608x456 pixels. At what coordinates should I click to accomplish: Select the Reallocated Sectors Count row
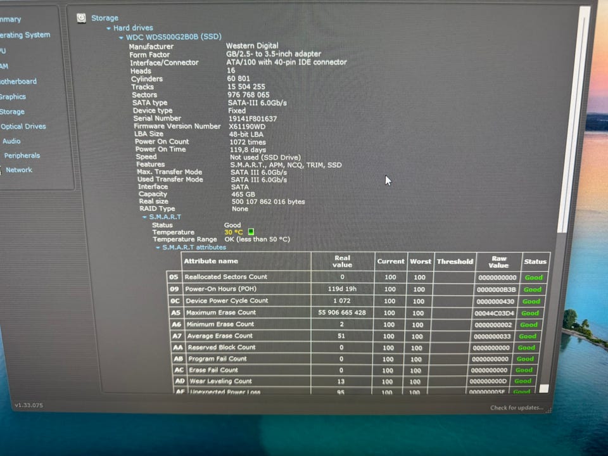[x=358, y=277]
